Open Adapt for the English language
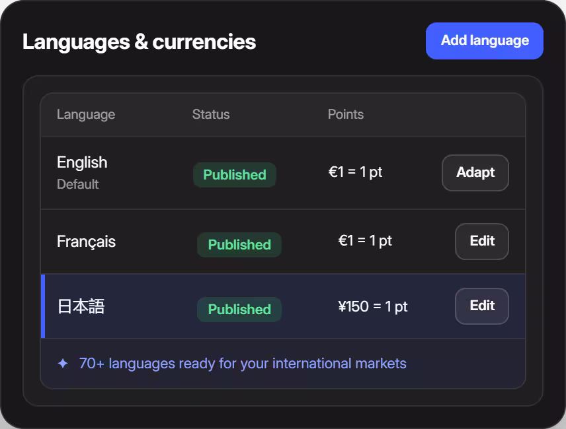 point(475,172)
